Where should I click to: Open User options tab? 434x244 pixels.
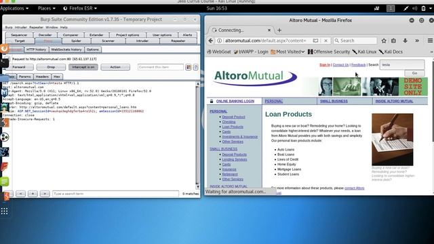click(162, 35)
